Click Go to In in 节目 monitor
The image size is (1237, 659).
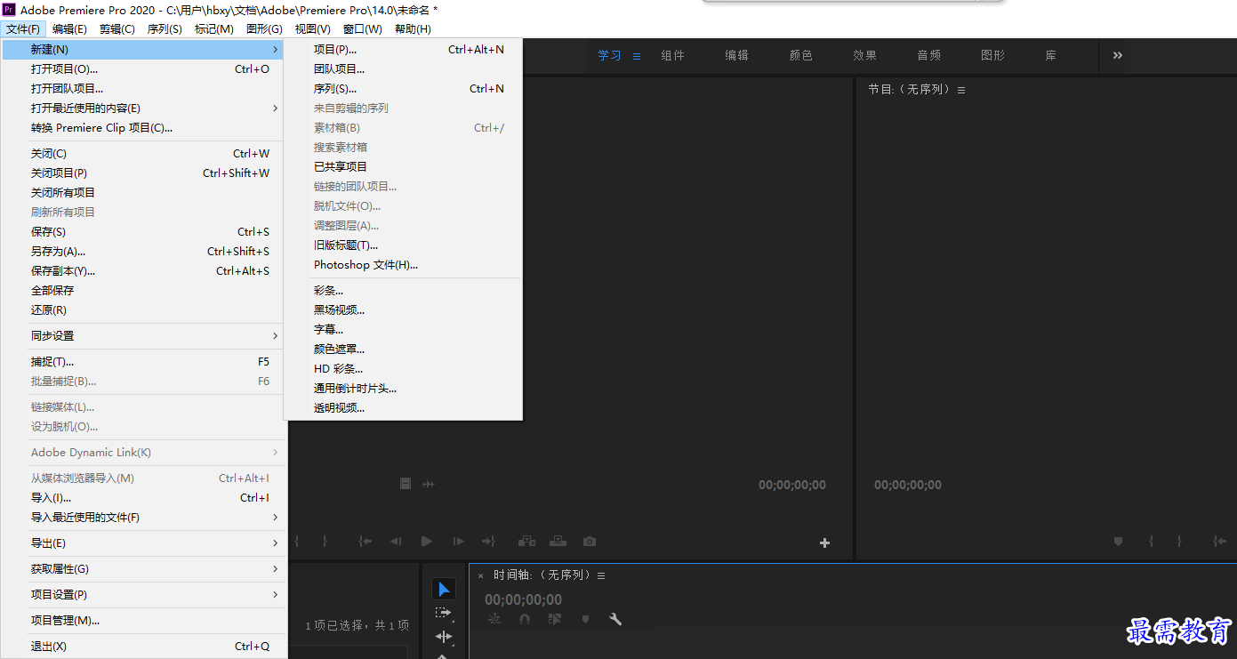pos(1220,541)
